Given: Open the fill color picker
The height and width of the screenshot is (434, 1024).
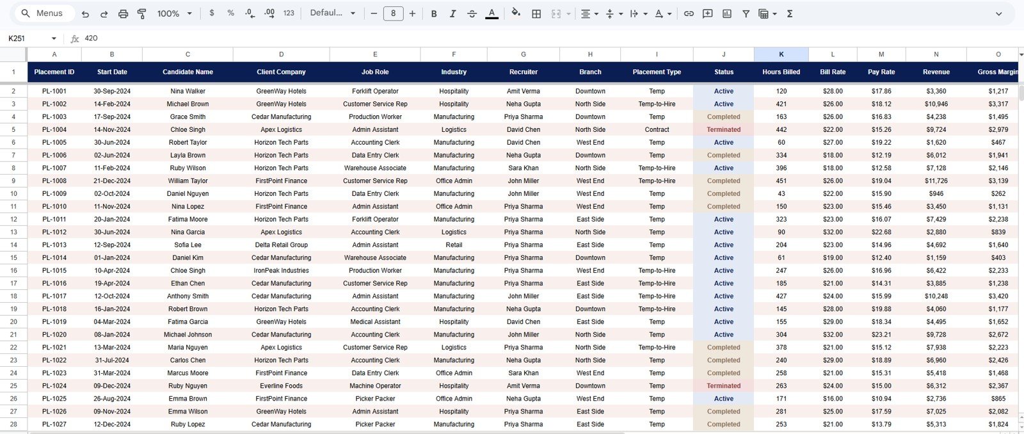Looking at the screenshot, I should click(516, 13).
